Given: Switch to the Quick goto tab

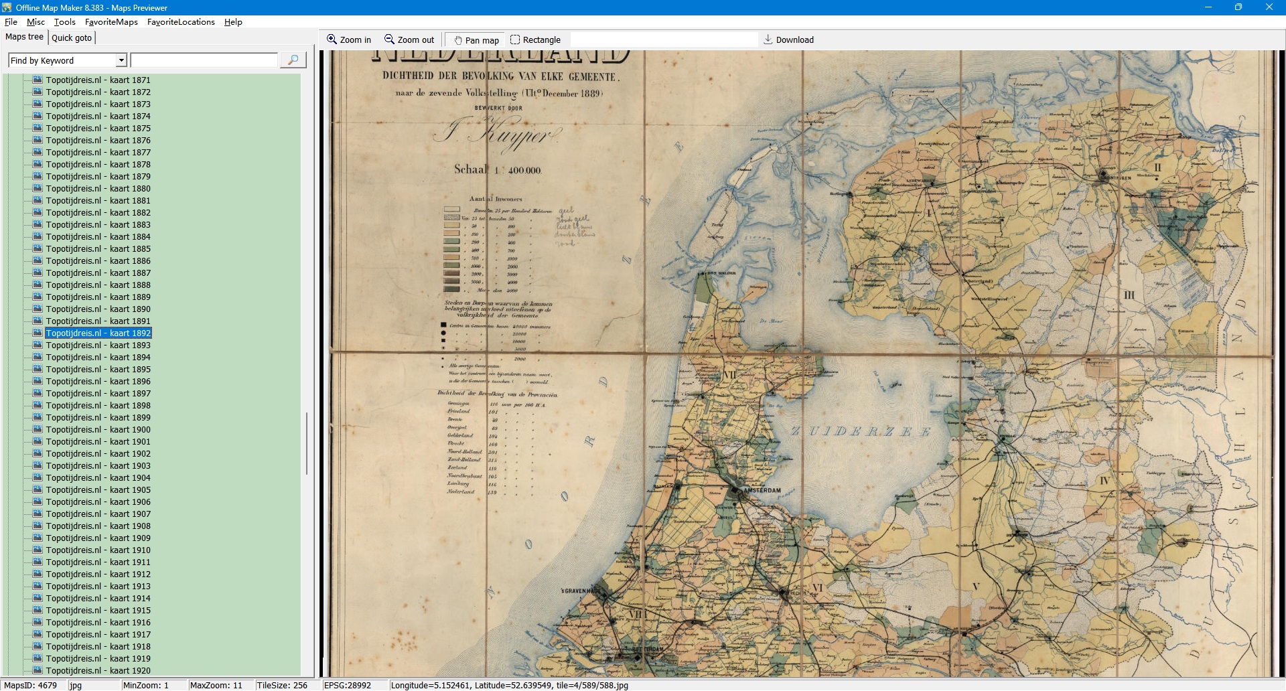Looking at the screenshot, I should point(72,37).
